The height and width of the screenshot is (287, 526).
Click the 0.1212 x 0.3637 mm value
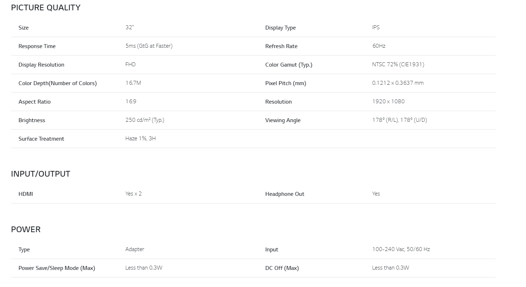(398, 83)
